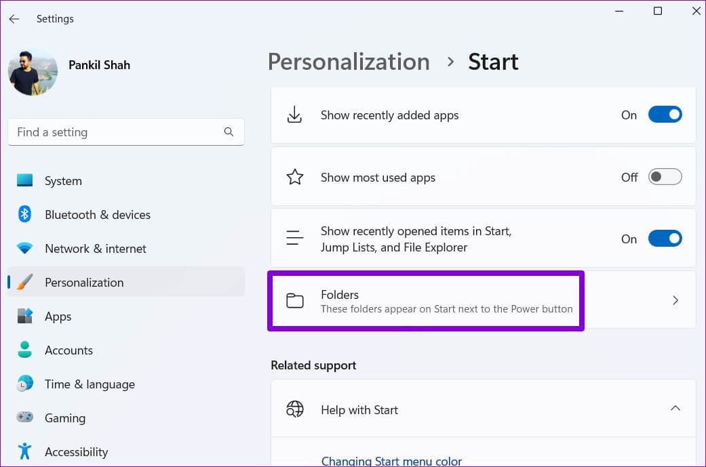706x467 pixels.
Task: Click the download icon for recently added apps
Action: (x=294, y=115)
